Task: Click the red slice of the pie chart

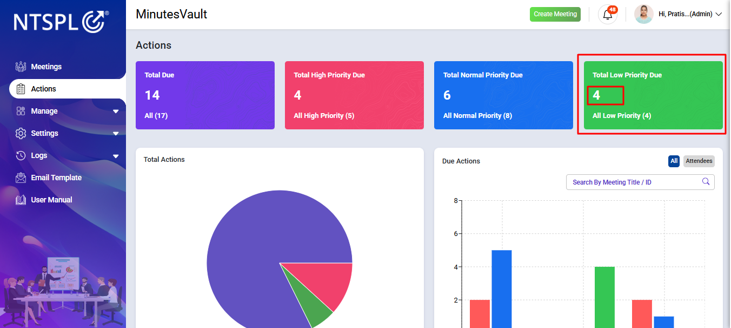Action: click(x=324, y=281)
